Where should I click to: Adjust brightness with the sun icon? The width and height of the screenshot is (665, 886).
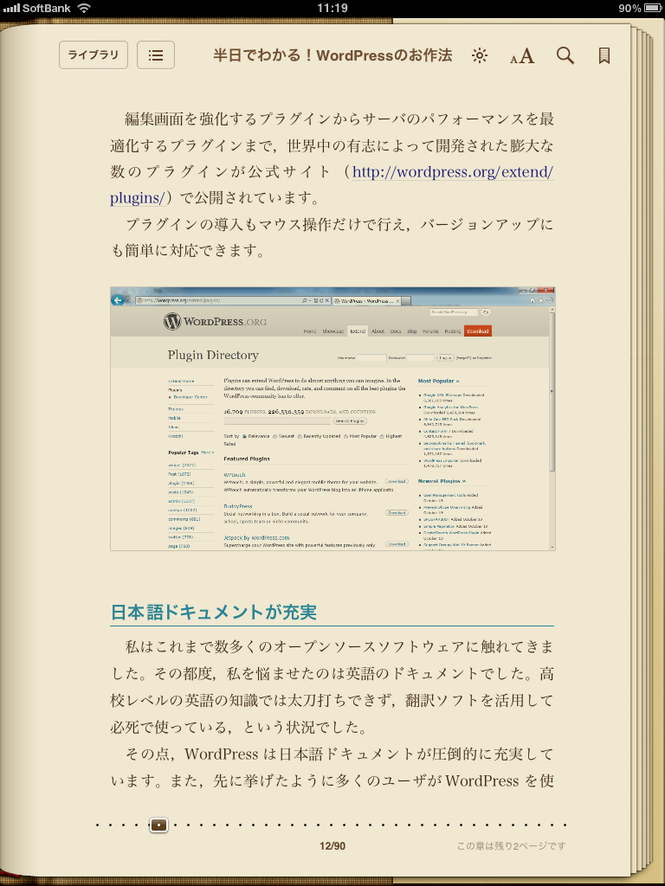479,55
